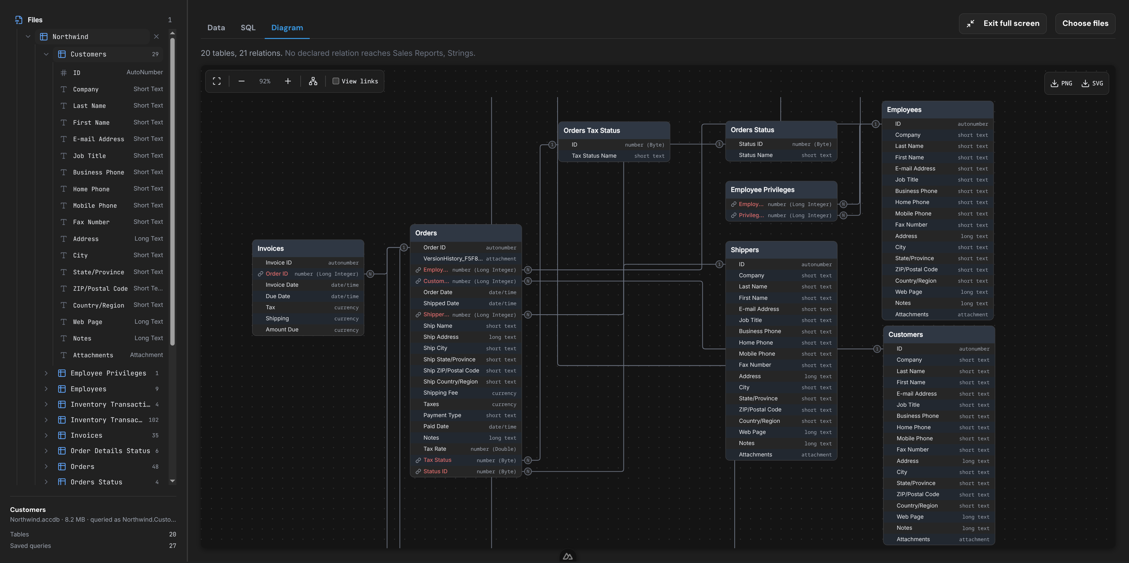Image resolution: width=1129 pixels, height=563 pixels.
Task: Select the Orders table header in diagram
Action: pyautogui.click(x=466, y=233)
